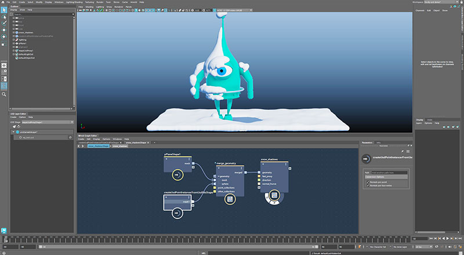
Task: Activate the Rotate tool in toolbox
Action: tap(4, 37)
